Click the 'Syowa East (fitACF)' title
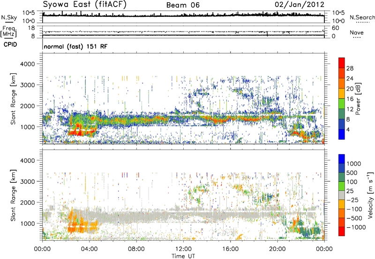 coord(84,5)
